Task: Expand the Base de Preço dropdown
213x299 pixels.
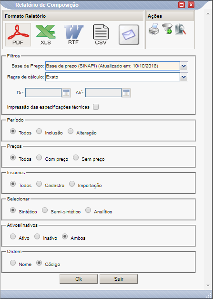Action: [184, 66]
